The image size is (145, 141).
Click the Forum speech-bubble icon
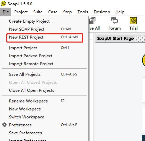(x=114, y=21)
